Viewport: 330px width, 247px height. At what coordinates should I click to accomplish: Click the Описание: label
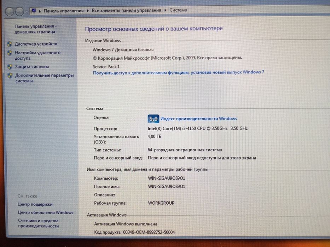pos(104,195)
